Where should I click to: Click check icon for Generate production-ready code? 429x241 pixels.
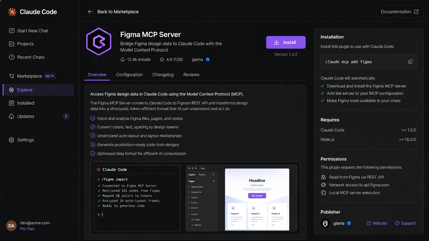click(93, 145)
